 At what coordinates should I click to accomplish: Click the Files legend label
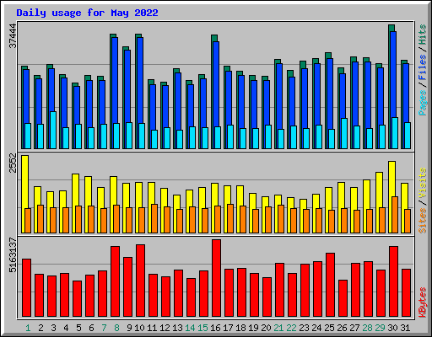point(423,67)
